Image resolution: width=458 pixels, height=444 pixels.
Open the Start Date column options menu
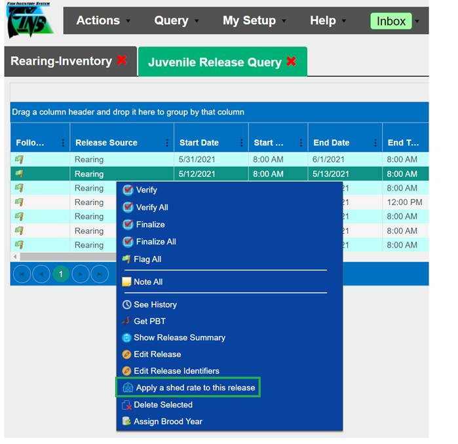click(x=241, y=143)
